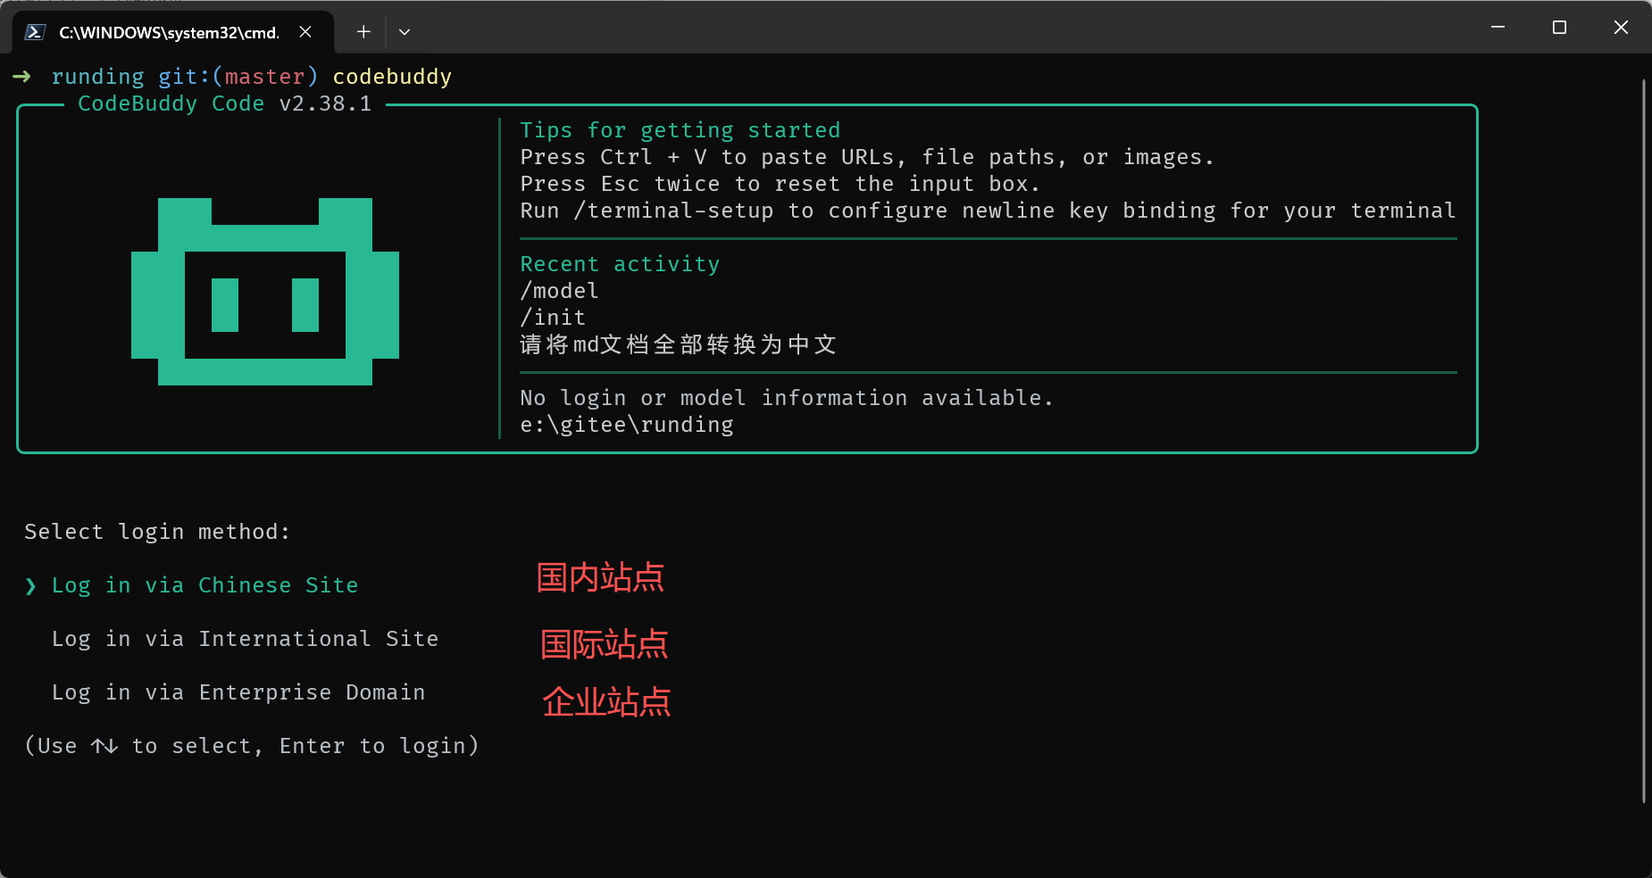Click the /model recent activity entry

559,291
